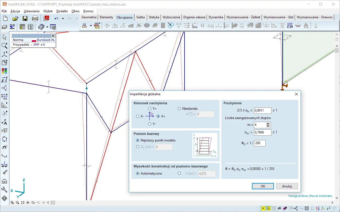This screenshot has width=340, height=212.
Task: Switch to the Statyka tab
Action: point(154,17)
